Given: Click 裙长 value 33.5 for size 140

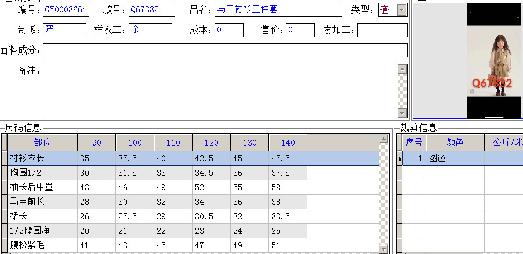Looking at the screenshot, I should tap(288, 216).
